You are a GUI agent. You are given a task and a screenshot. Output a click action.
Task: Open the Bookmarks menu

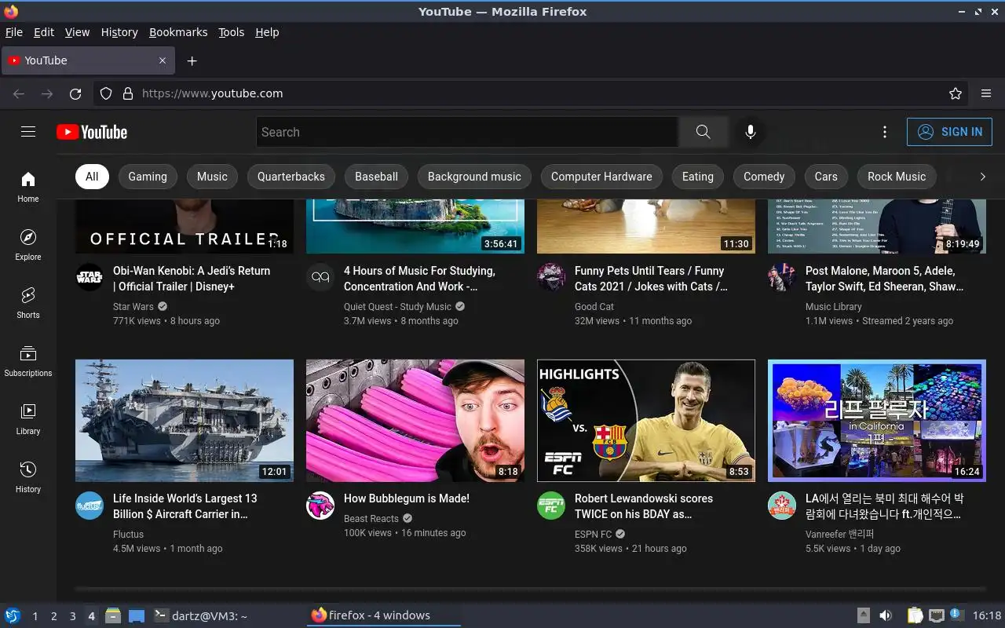pyautogui.click(x=178, y=32)
